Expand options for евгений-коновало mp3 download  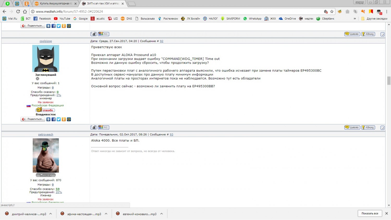(162, 214)
